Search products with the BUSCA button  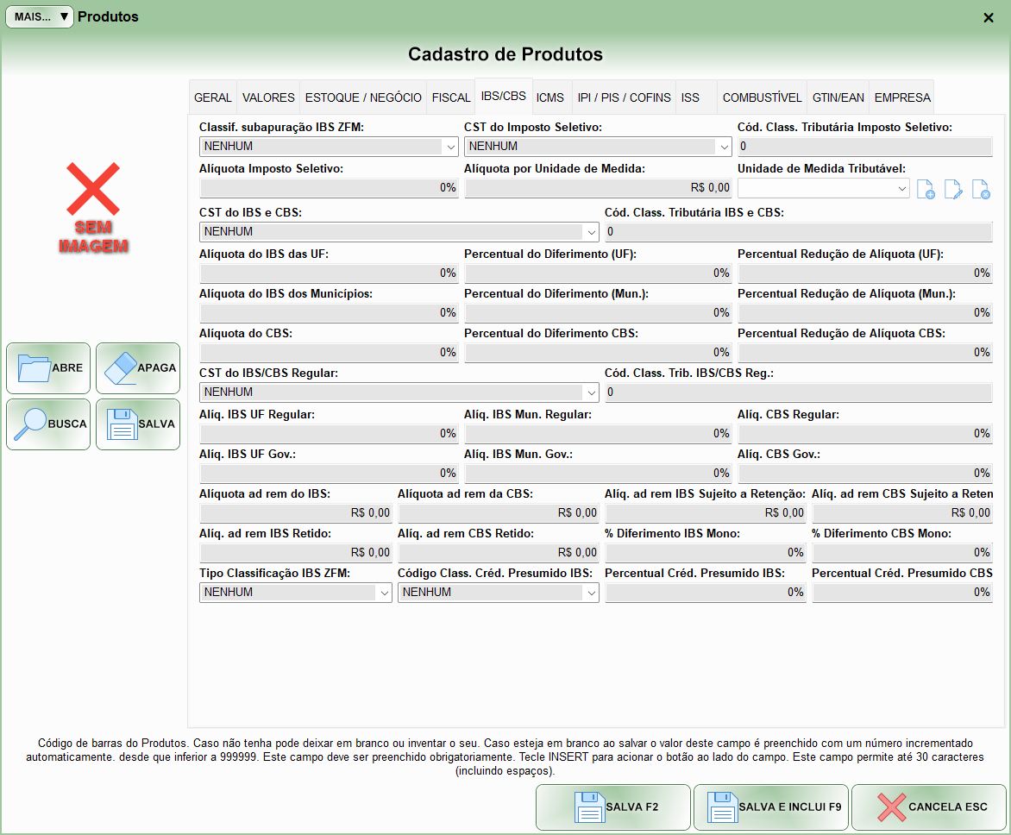click(48, 424)
